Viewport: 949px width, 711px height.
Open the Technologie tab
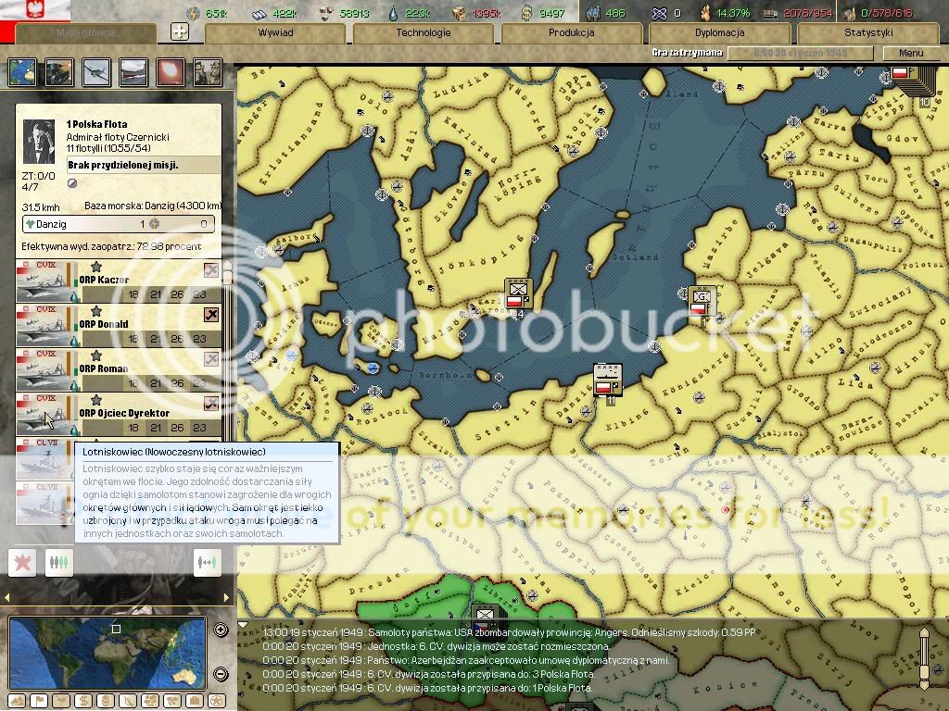(423, 32)
